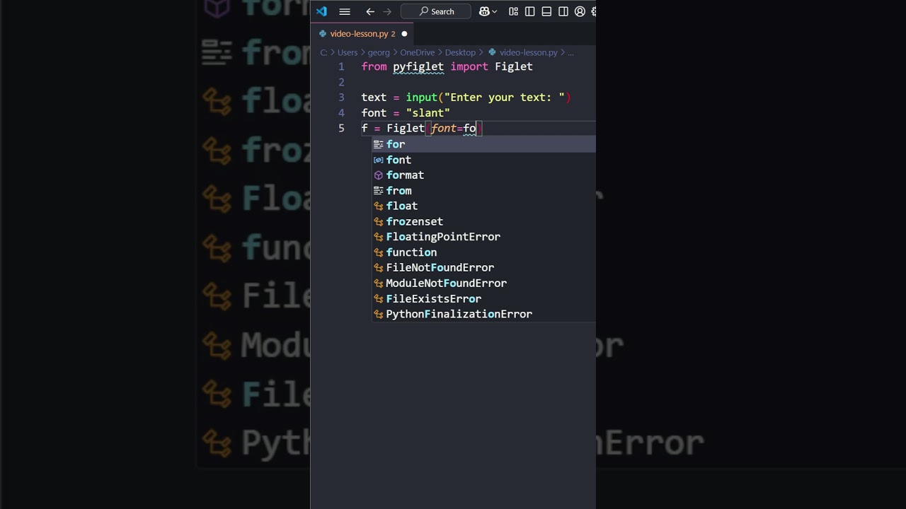Open the Copilot chat icon
Viewport: 906px width, 509px height.
point(484,11)
